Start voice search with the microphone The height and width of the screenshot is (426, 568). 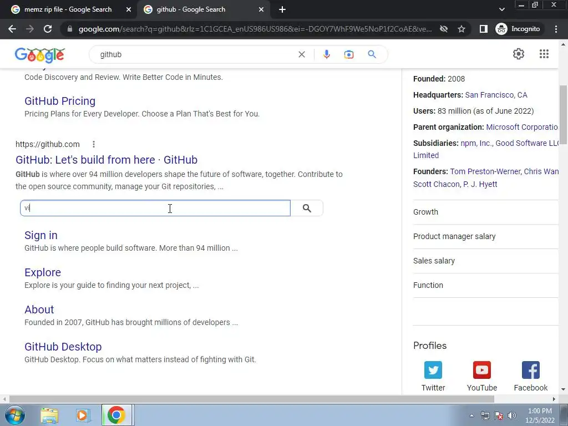click(326, 54)
